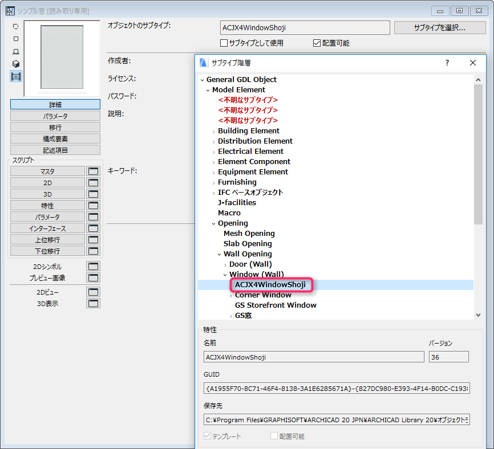Viewport: 494px width, 449px height.
Task: Open the 移行 section
Action: point(55,127)
